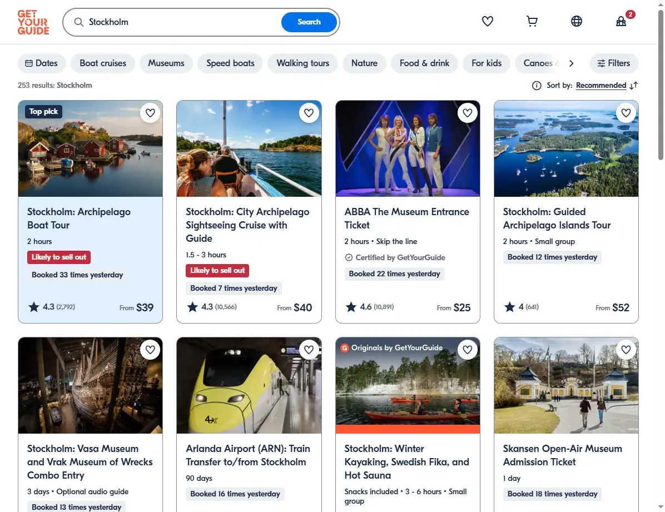
Task: Click the Certified by GetYourGuide badge
Action: pos(395,257)
